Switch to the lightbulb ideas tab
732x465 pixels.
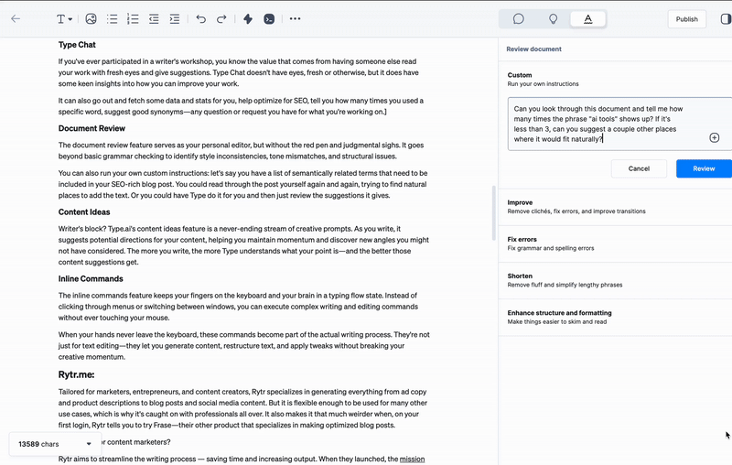point(554,18)
